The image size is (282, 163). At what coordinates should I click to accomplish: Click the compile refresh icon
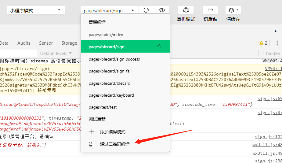(x=146, y=10)
